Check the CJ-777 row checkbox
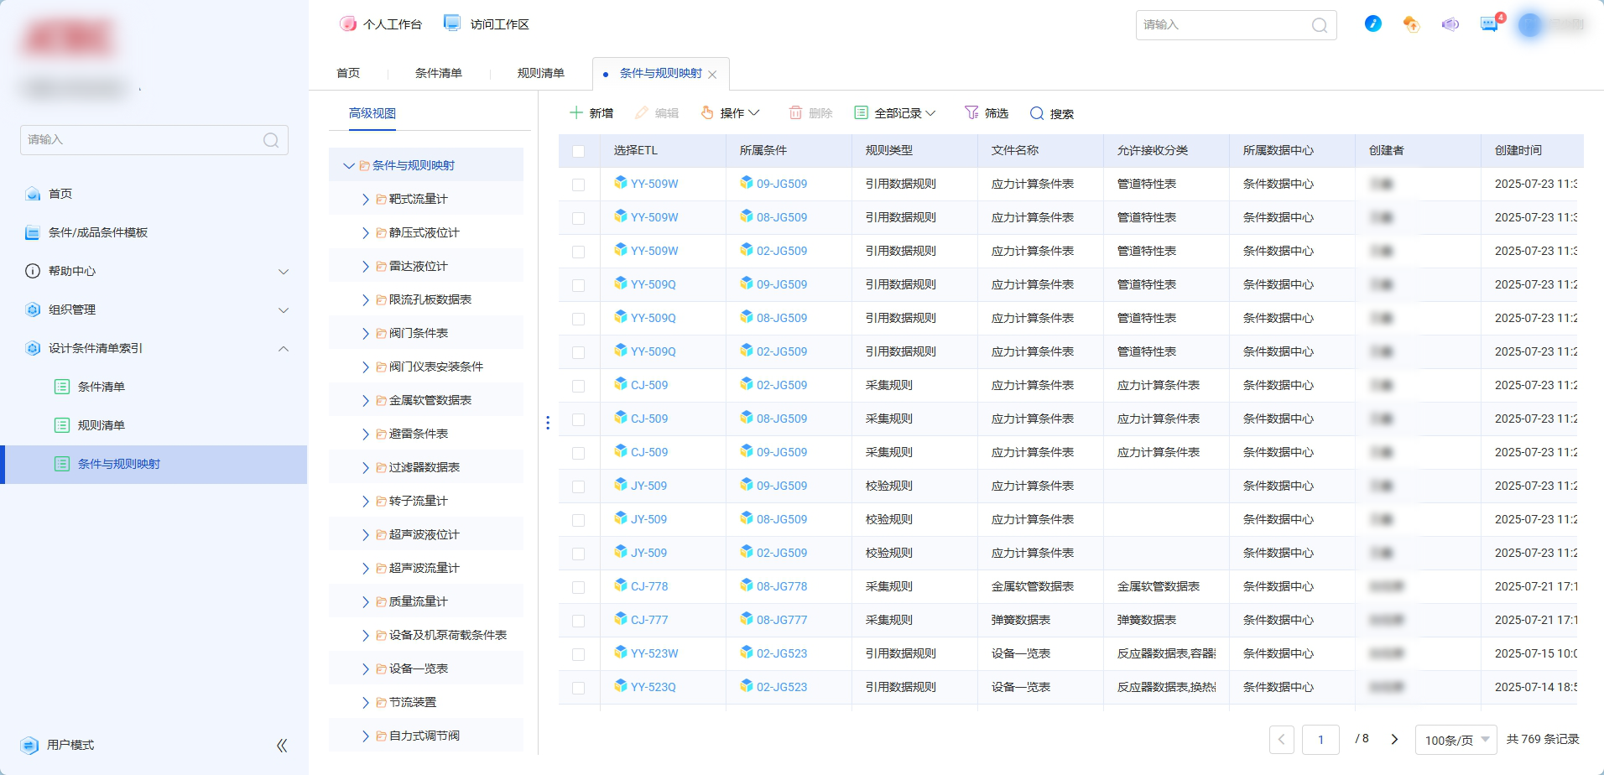Screen dimensions: 1604x775 579,621
